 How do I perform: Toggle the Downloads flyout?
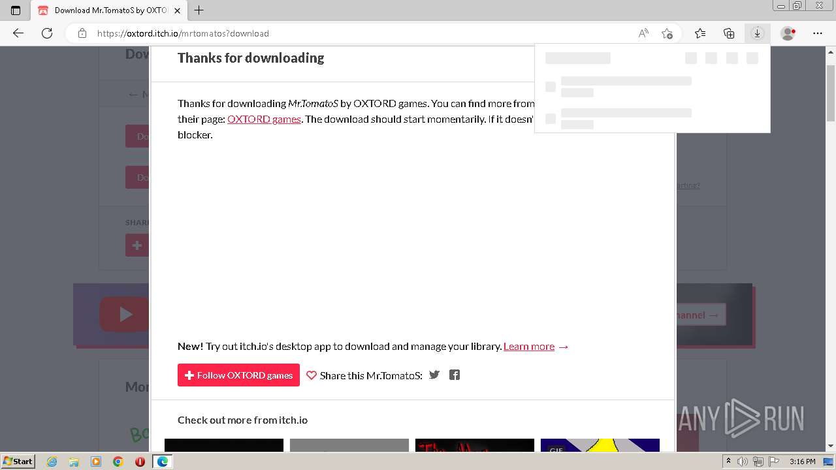pos(757,33)
